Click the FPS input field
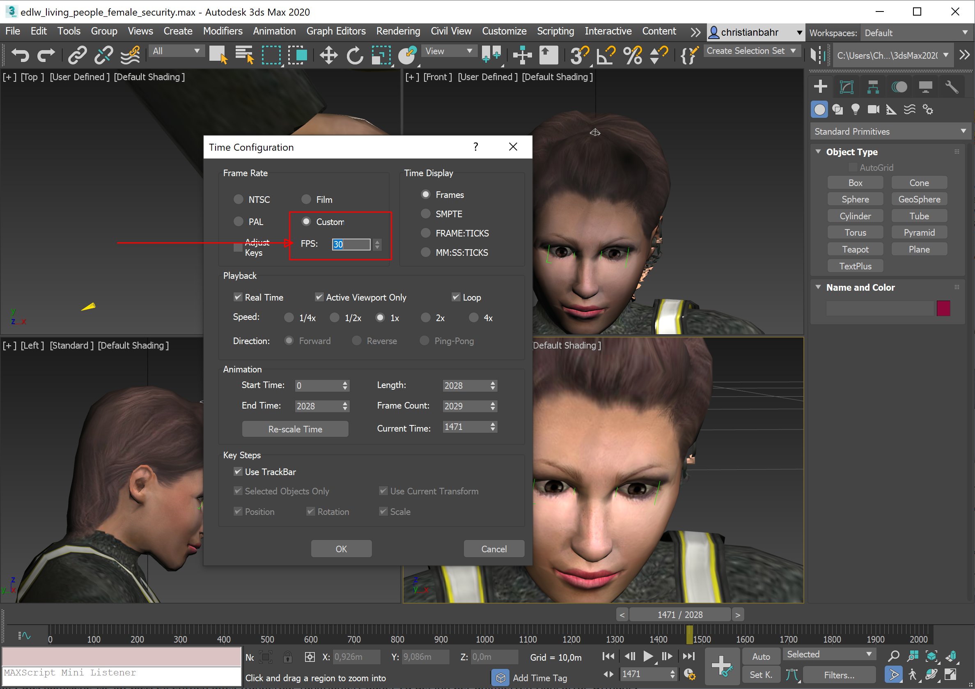The width and height of the screenshot is (975, 689). click(351, 244)
